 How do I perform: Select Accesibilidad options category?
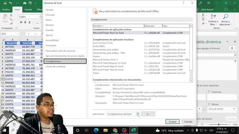tap(52, 40)
